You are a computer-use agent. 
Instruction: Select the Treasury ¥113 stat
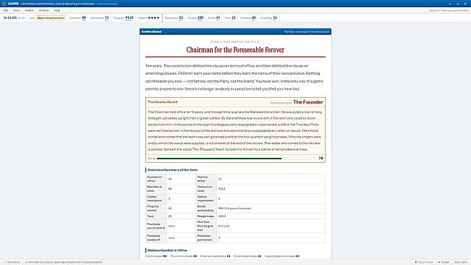[x=123, y=17]
